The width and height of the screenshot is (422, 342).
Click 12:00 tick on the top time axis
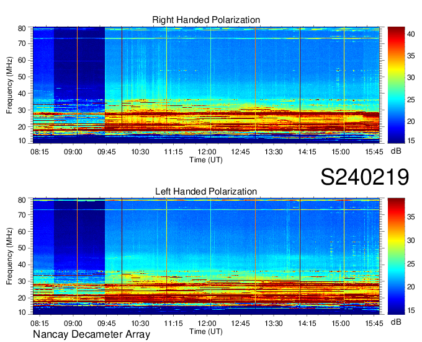click(207, 152)
